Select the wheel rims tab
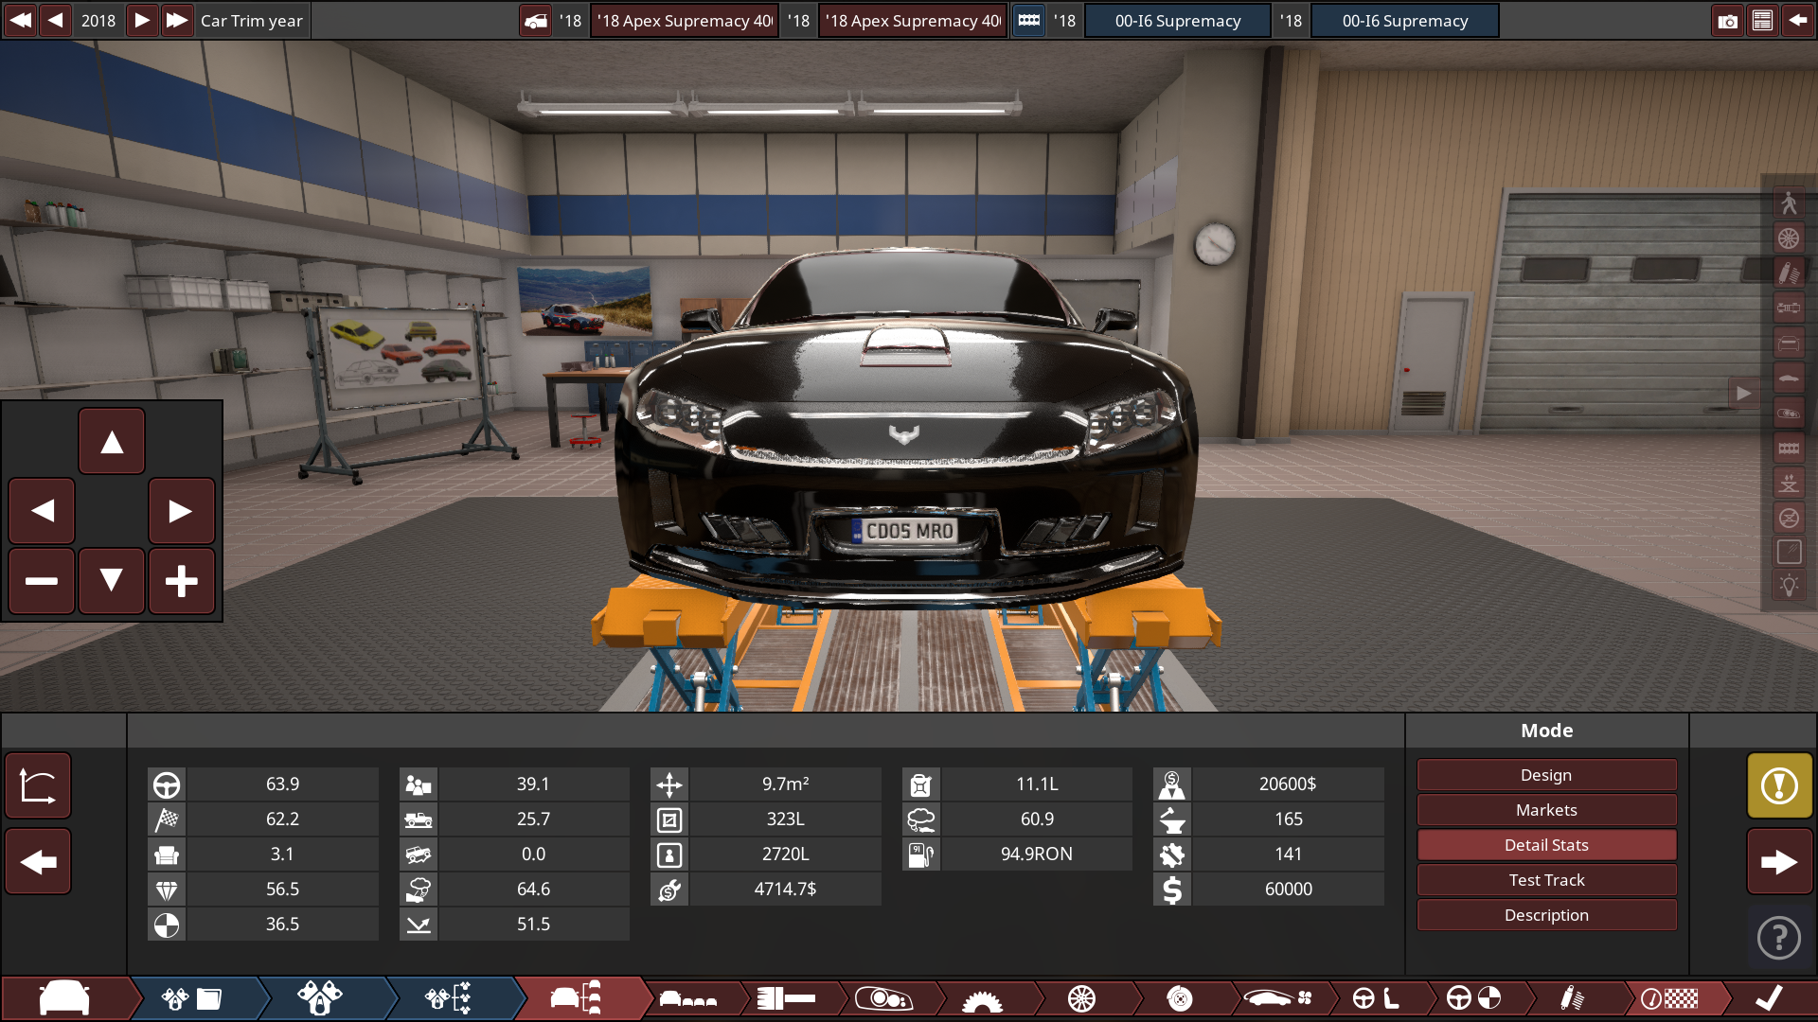Viewport: 1818px width, 1022px height. click(1081, 997)
